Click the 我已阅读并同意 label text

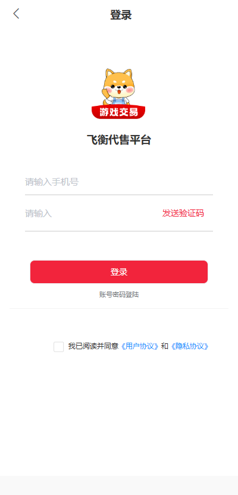tap(93, 346)
